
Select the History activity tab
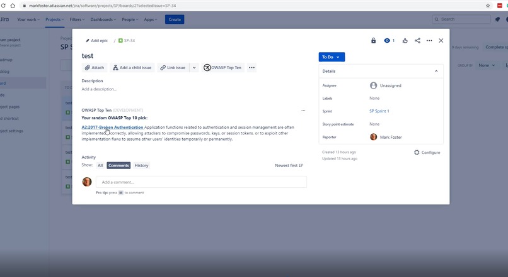[x=141, y=165]
